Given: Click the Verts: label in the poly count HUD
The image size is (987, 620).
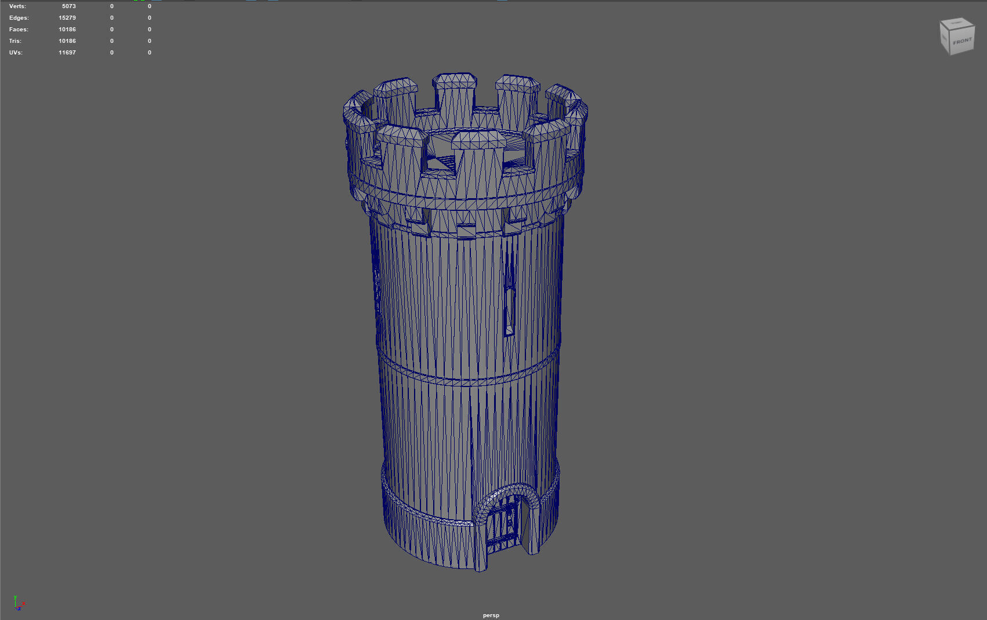Looking at the screenshot, I should (x=17, y=6).
